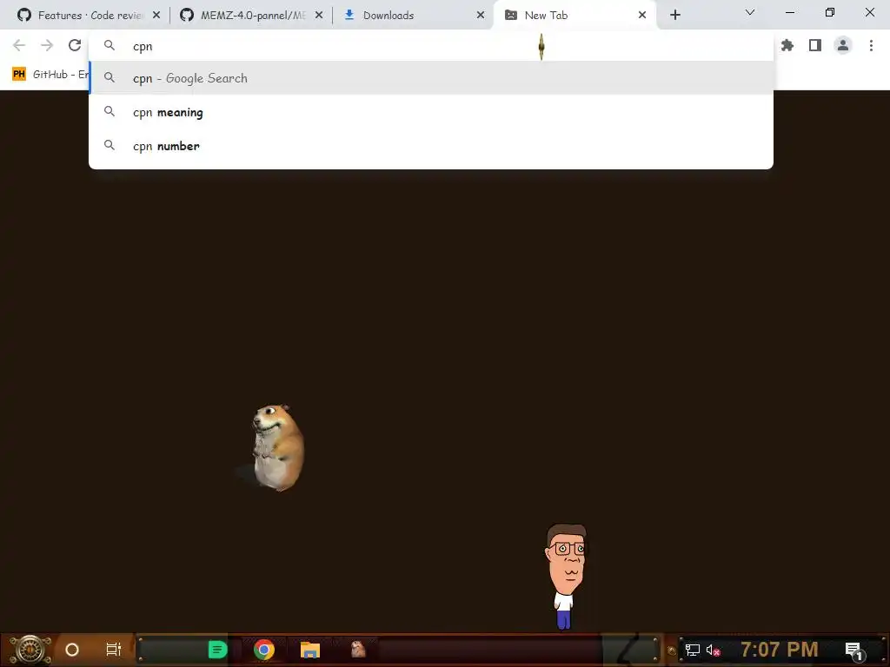Screen dimensions: 890x667
Task: Close the MEMZ-4.0-pannel tab
Action: point(319,16)
